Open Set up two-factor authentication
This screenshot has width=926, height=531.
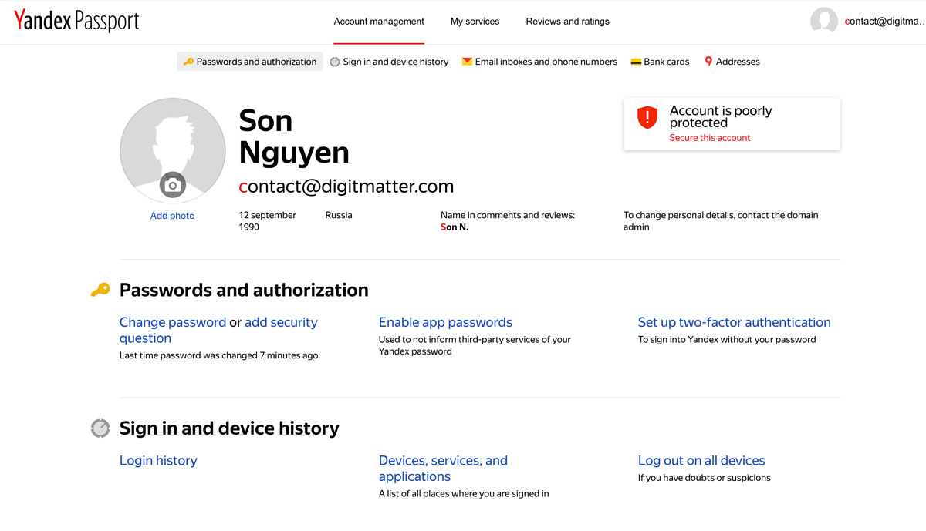click(x=735, y=322)
